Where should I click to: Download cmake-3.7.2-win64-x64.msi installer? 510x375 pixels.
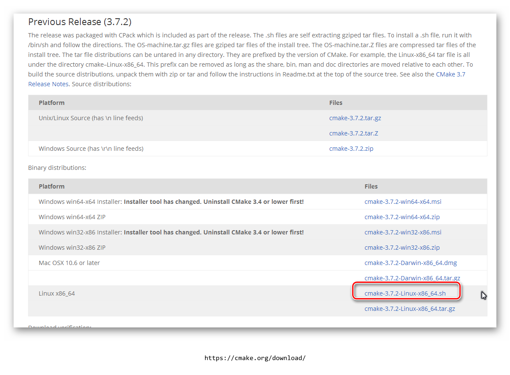403,202
